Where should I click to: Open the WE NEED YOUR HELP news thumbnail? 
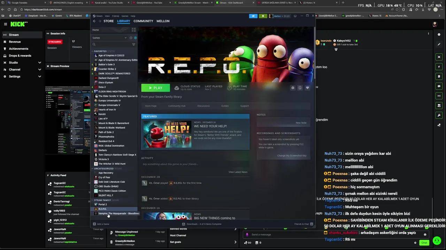[168, 134]
